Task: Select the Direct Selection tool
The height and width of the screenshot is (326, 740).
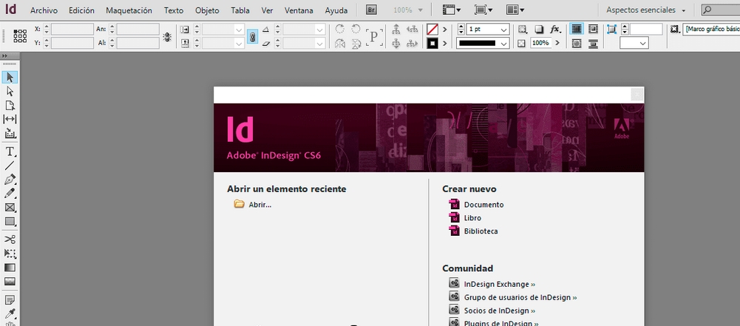Action: (10, 91)
